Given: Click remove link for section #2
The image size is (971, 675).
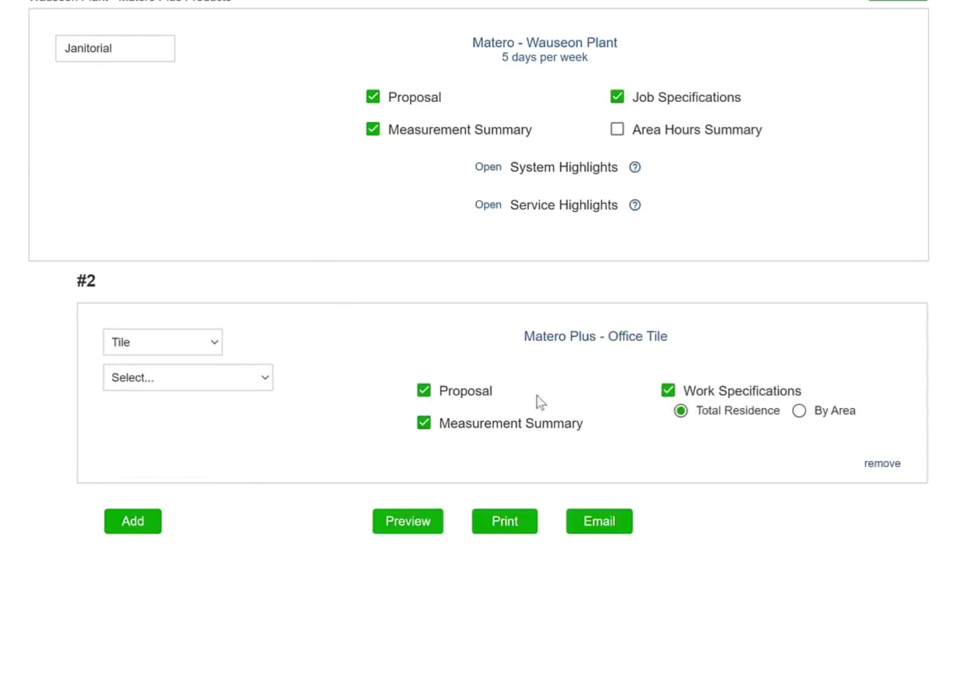Looking at the screenshot, I should click(x=882, y=464).
